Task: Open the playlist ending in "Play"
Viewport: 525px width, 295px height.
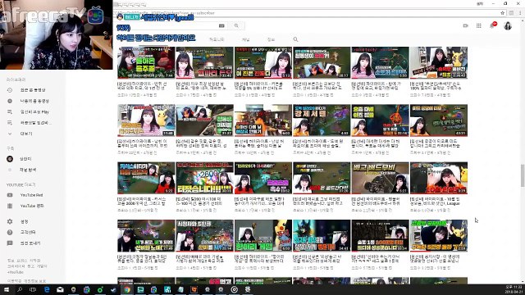Action: point(34,112)
